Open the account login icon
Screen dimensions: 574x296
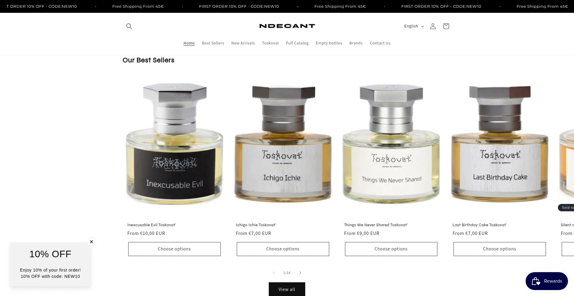[433, 26]
